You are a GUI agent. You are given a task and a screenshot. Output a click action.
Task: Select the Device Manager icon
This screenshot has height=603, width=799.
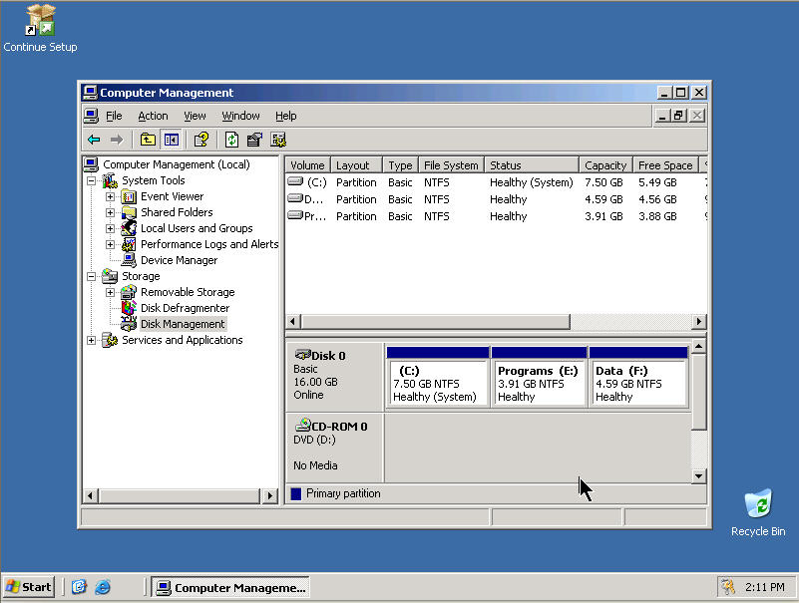click(x=129, y=260)
